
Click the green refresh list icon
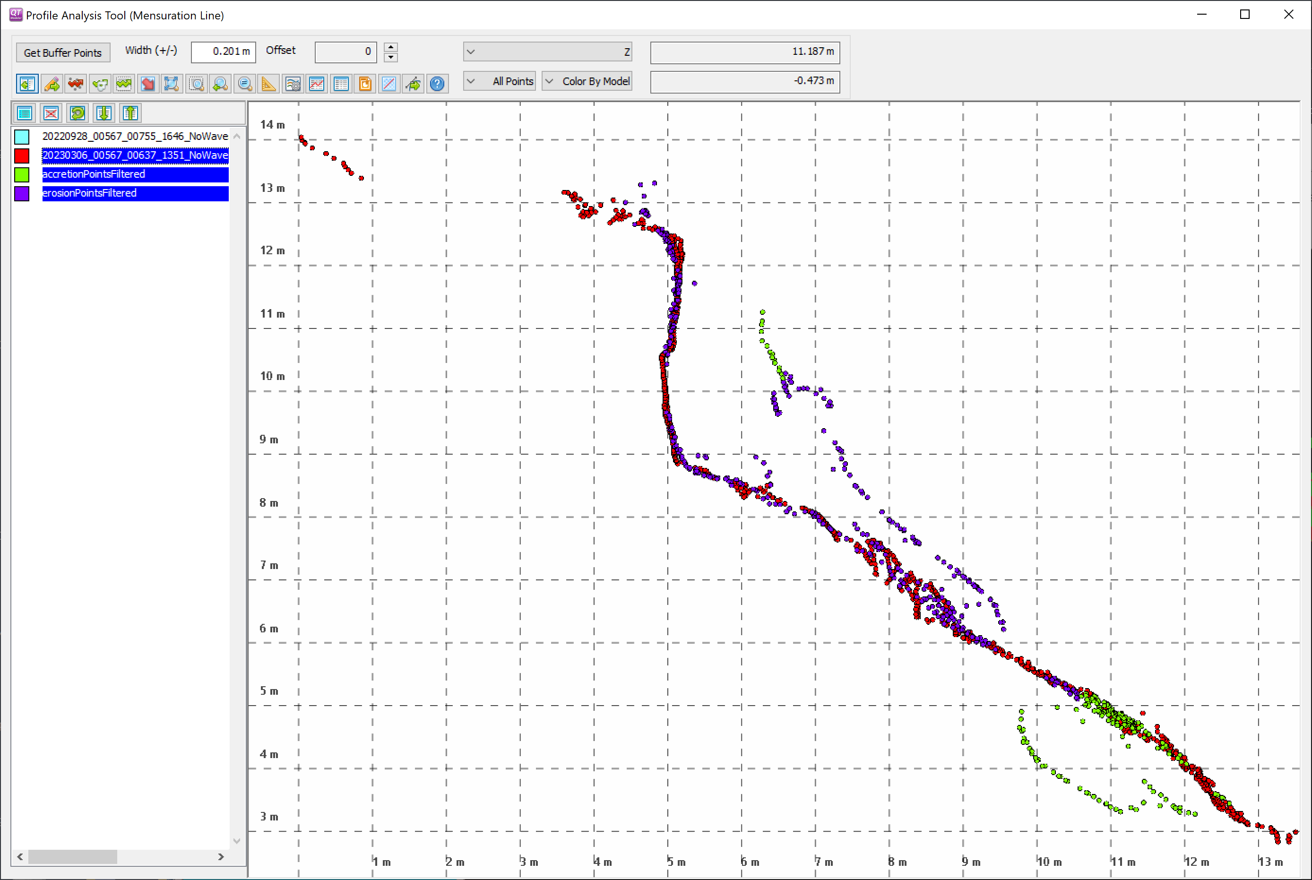click(78, 113)
